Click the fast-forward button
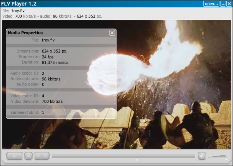Screen dimensions: 233x166 click(46, 156)
